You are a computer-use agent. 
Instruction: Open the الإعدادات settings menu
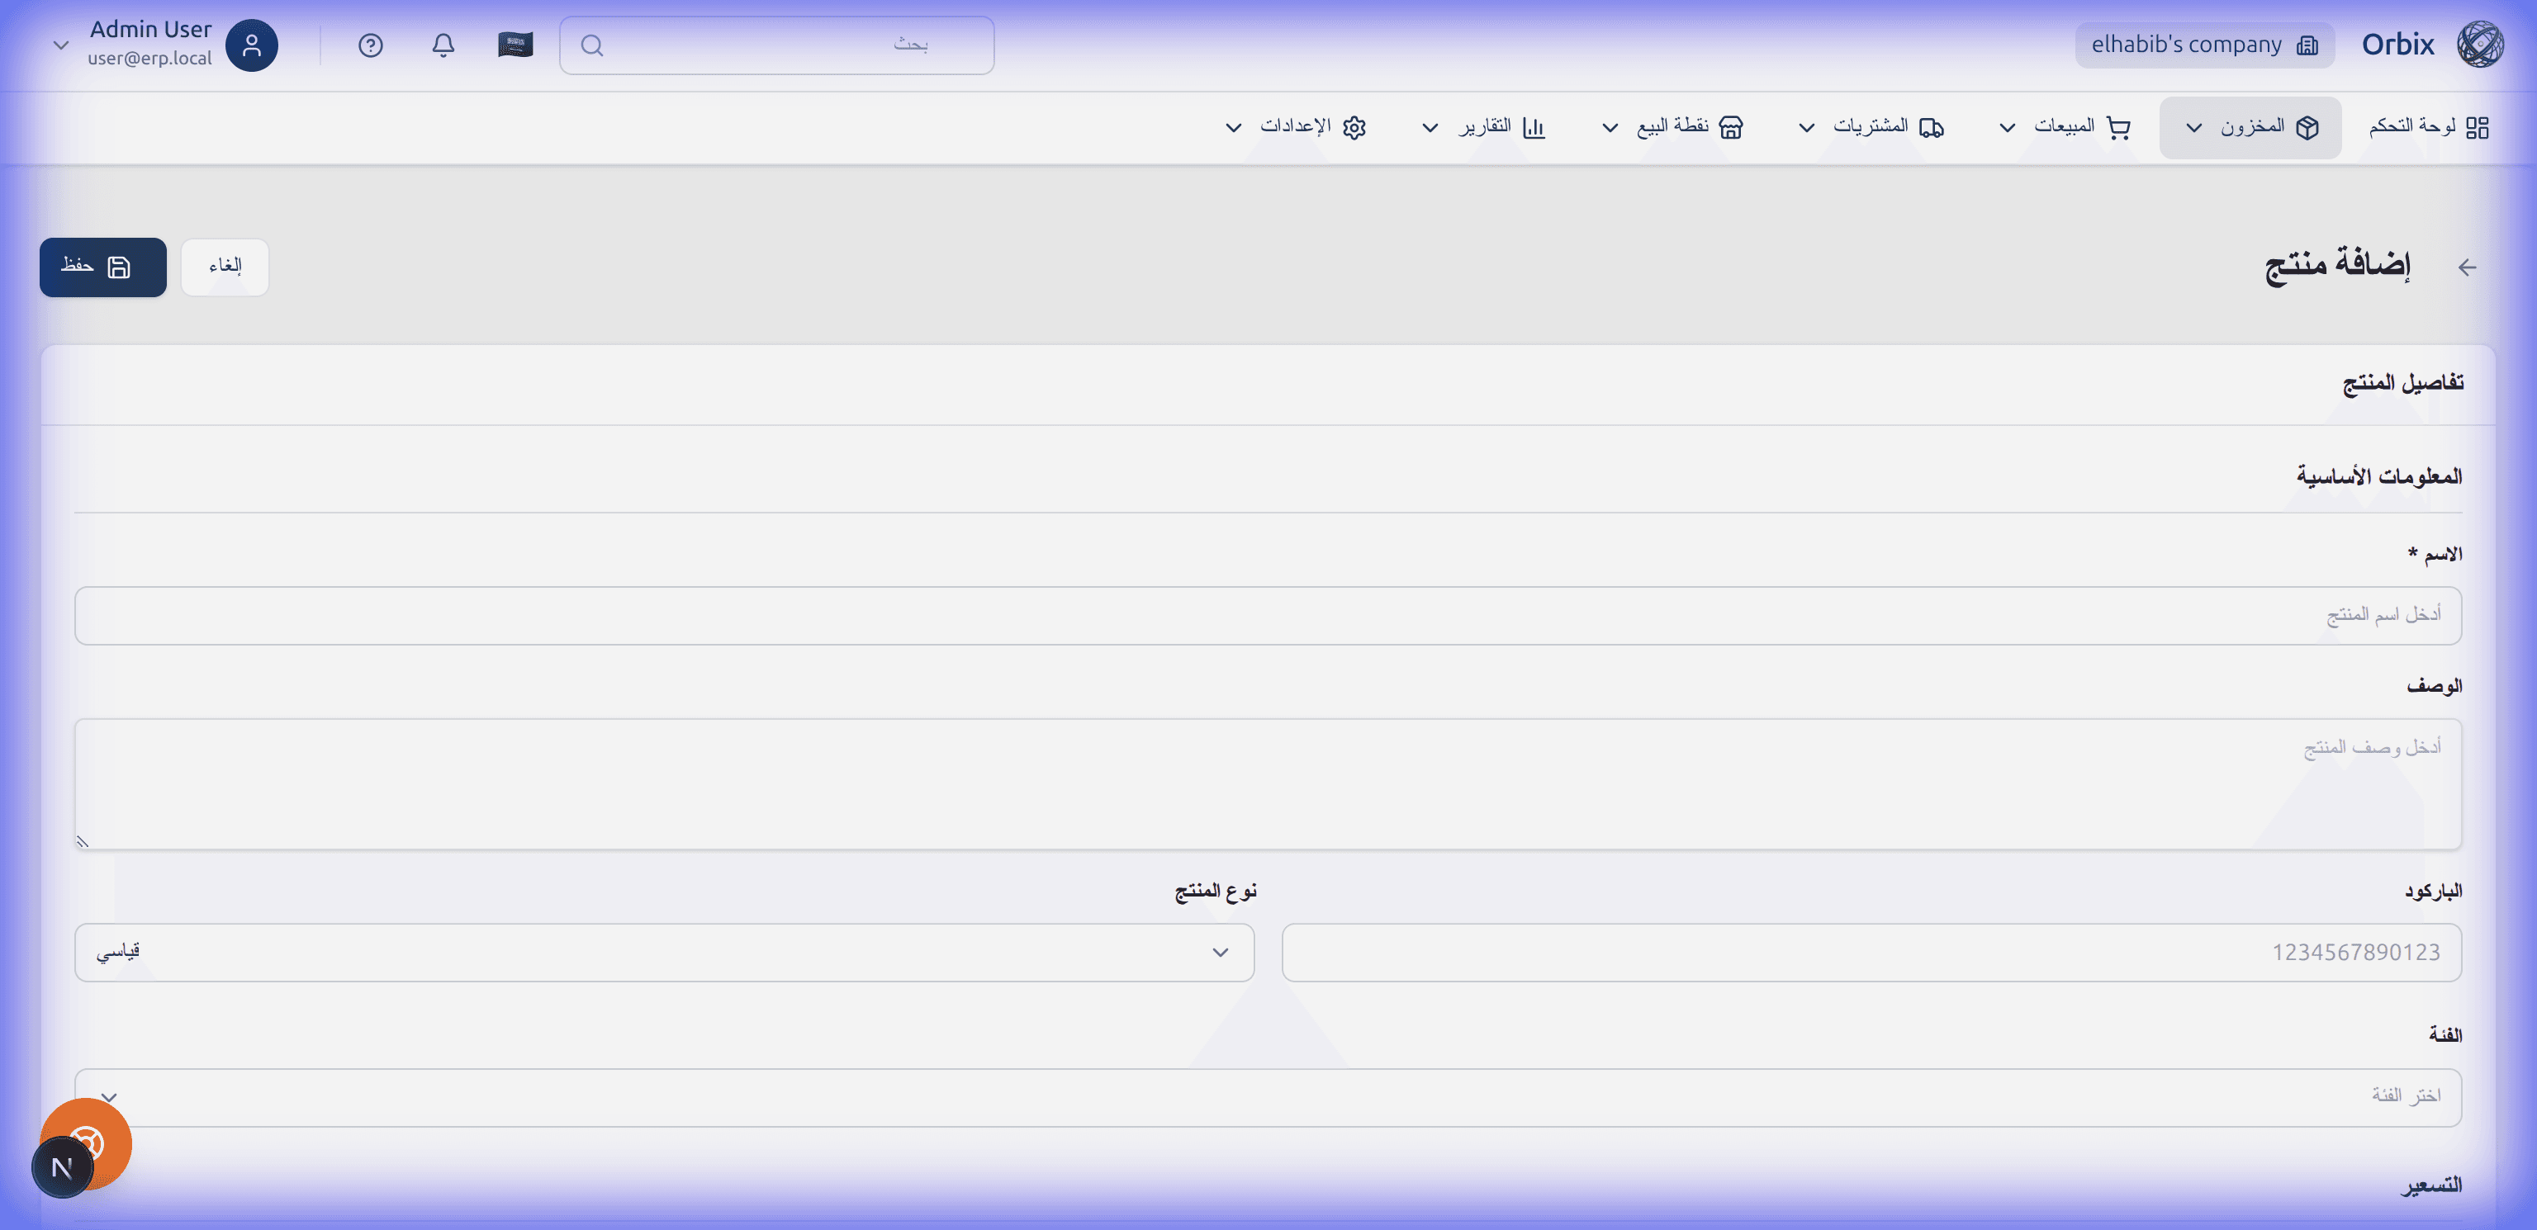1294,127
